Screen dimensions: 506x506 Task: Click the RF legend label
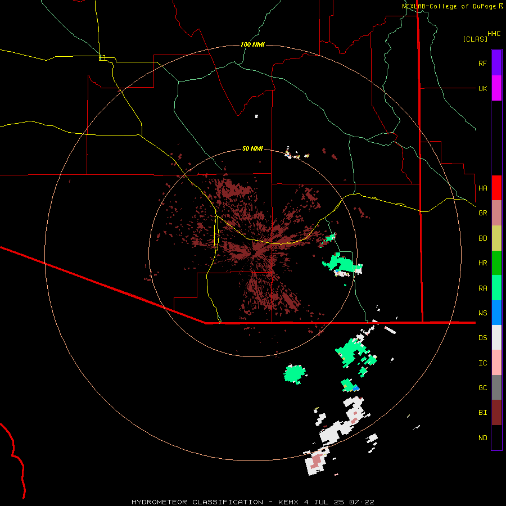pos(482,63)
